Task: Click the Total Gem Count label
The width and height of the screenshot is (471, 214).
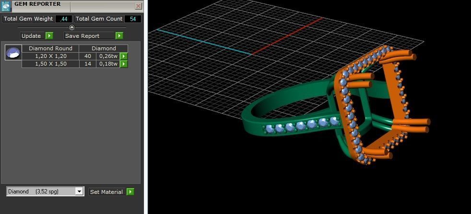Action: pyautogui.click(x=99, y=19)
